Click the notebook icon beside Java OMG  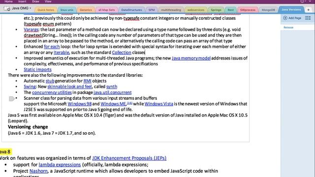tap(7, 8)
